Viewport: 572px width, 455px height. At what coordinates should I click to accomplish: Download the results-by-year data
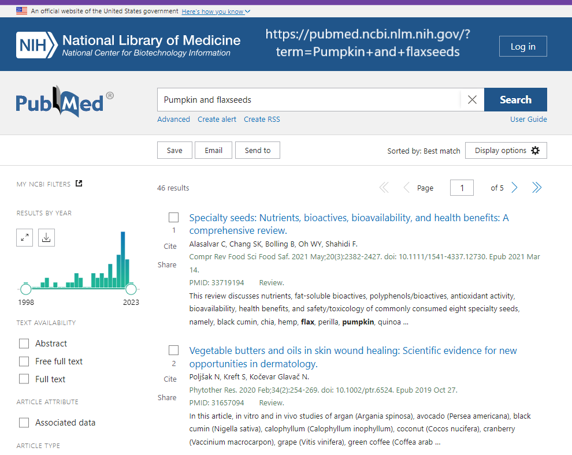(x=46, y=238)
